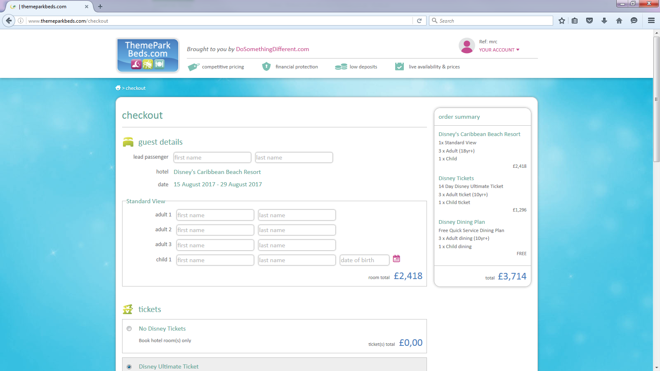Show site information for the page
This screenshot has height=371, width=660.
pos(21,21)
